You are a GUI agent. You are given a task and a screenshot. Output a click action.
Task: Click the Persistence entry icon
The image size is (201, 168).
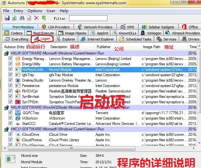click(x=18, y=86)
